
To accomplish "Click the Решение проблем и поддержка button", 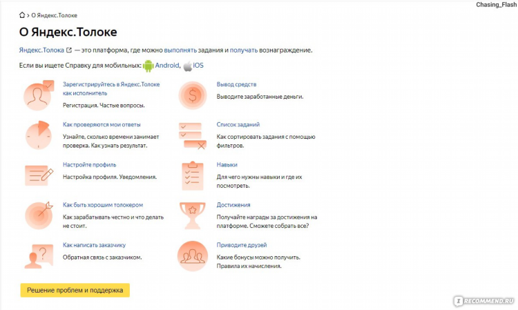I will [75, 290].
